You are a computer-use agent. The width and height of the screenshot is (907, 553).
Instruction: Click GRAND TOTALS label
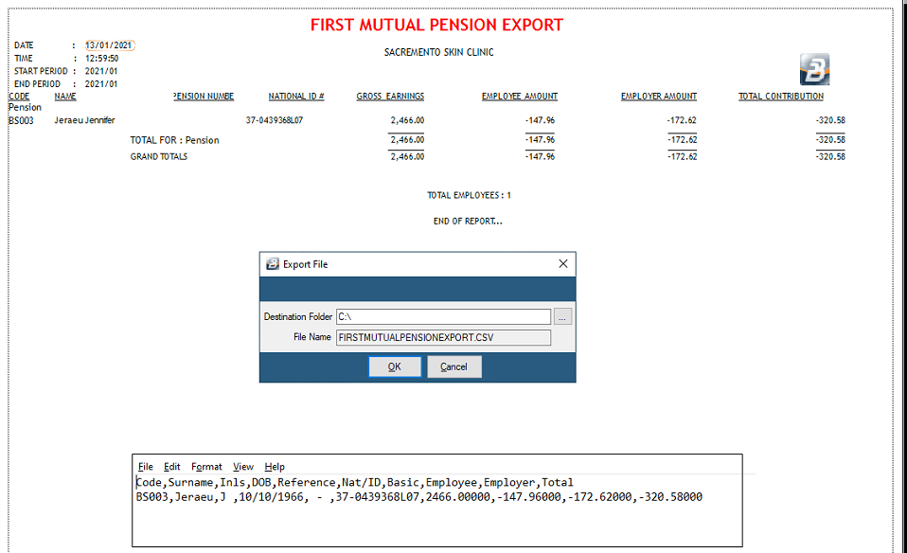click(159, 157)
